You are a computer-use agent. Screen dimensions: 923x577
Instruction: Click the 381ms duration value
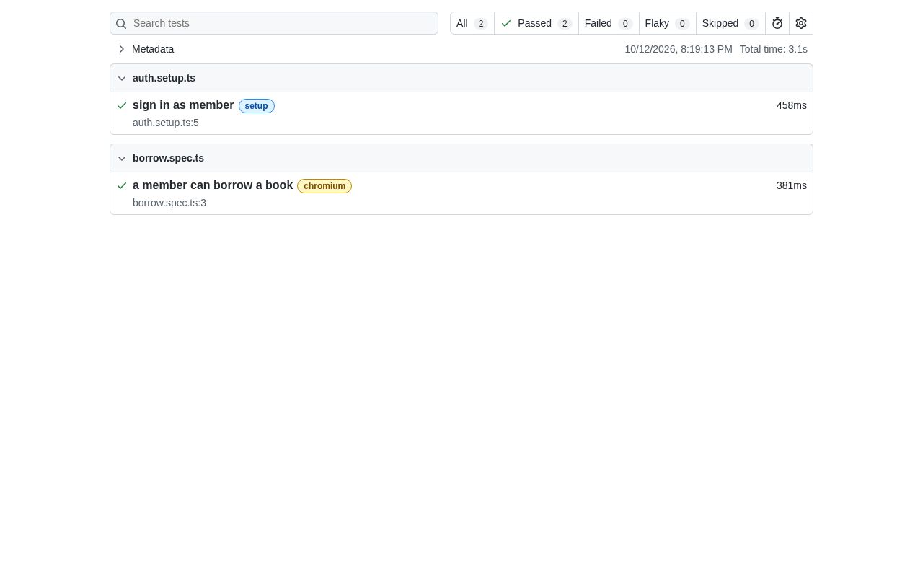792,185
